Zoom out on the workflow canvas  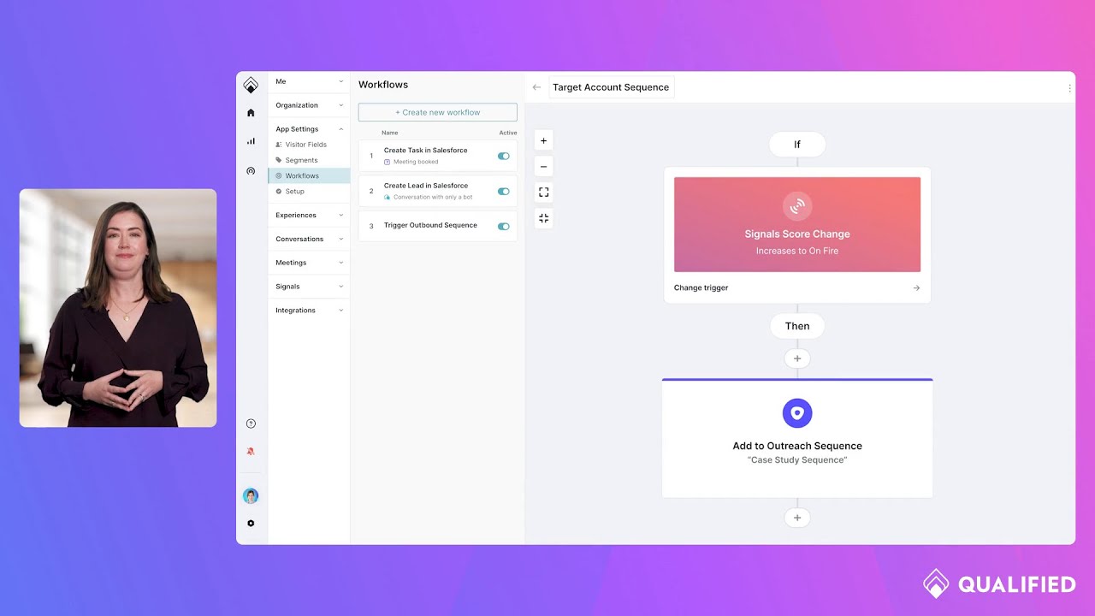[543, 167]
